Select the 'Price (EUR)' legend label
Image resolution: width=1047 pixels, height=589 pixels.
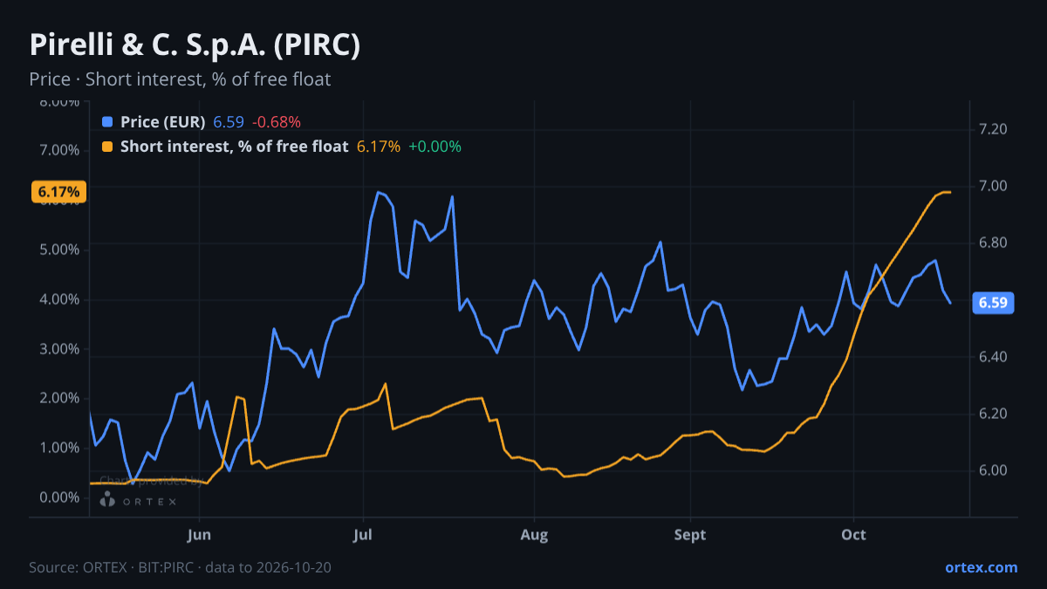163,122
